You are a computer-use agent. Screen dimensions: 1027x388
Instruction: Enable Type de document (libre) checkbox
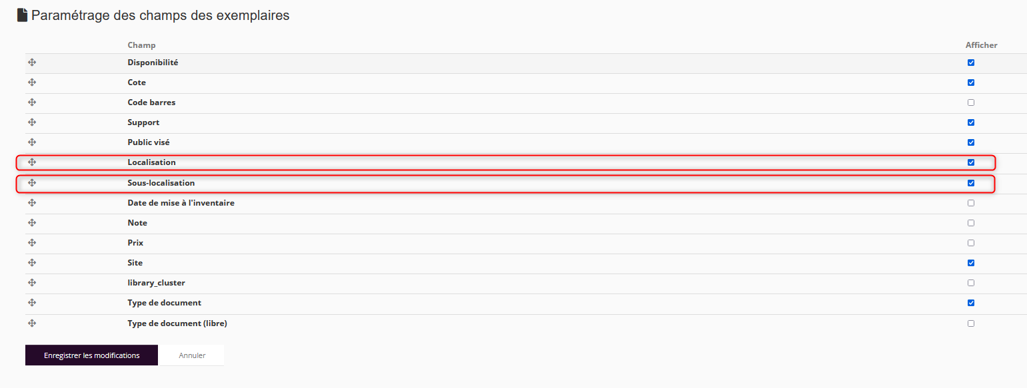pyautogui.click(x=970, y=323)
